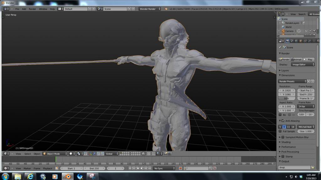321x180 pixels.
Task: Open the 24 fps frame rate dropdown
Action: 306,106
